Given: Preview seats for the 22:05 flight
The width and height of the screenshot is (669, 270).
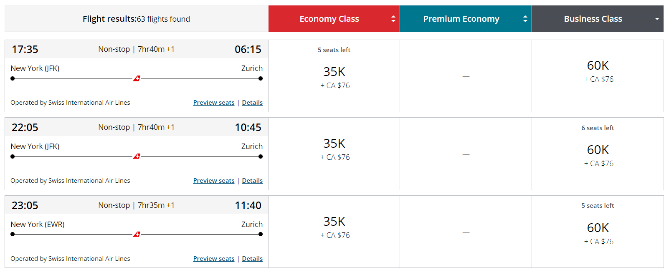Looking at the screenshot, I should pyautogui.click(x=214, y=181).
